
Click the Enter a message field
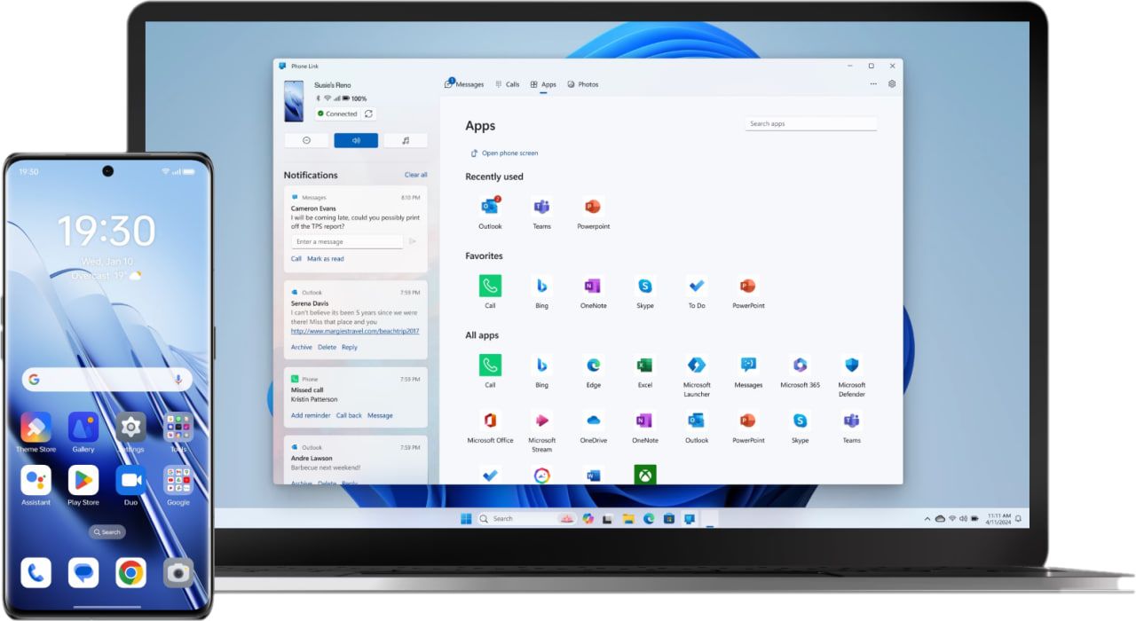[x=347, y=241]
